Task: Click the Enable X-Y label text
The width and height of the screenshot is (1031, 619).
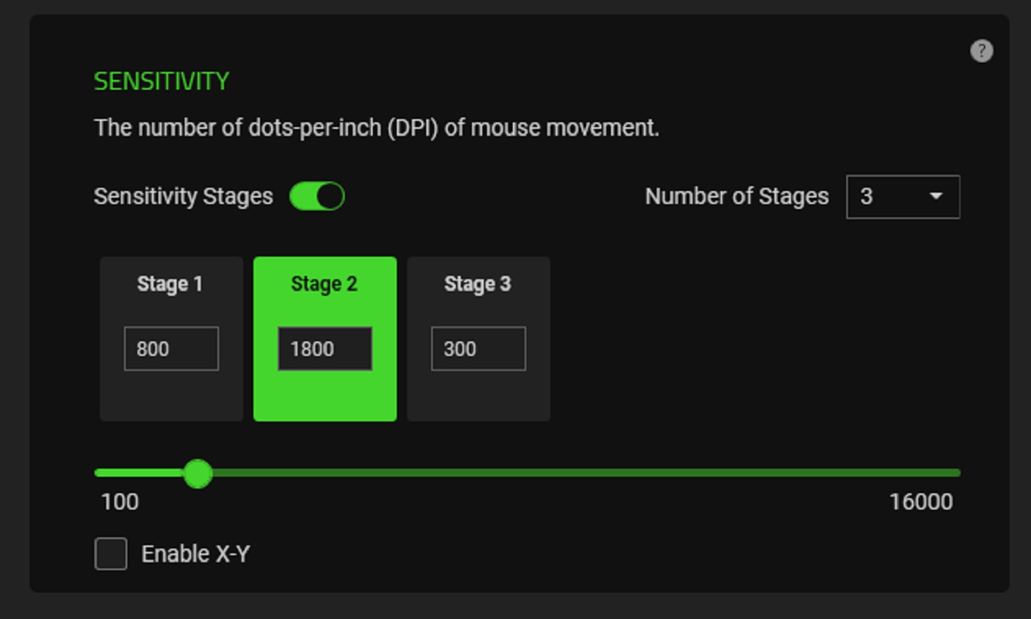Action: (195, 554)
